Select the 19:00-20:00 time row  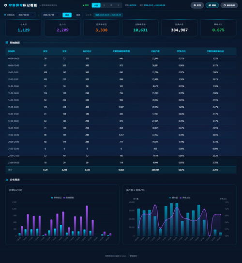click(121, 135)
